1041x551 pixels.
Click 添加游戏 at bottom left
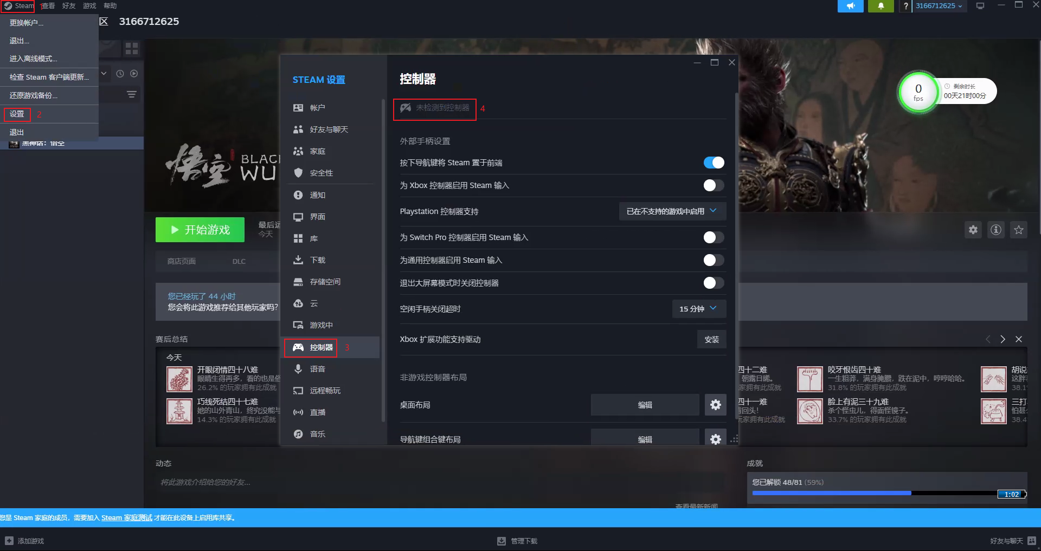(x=24, y=541)
